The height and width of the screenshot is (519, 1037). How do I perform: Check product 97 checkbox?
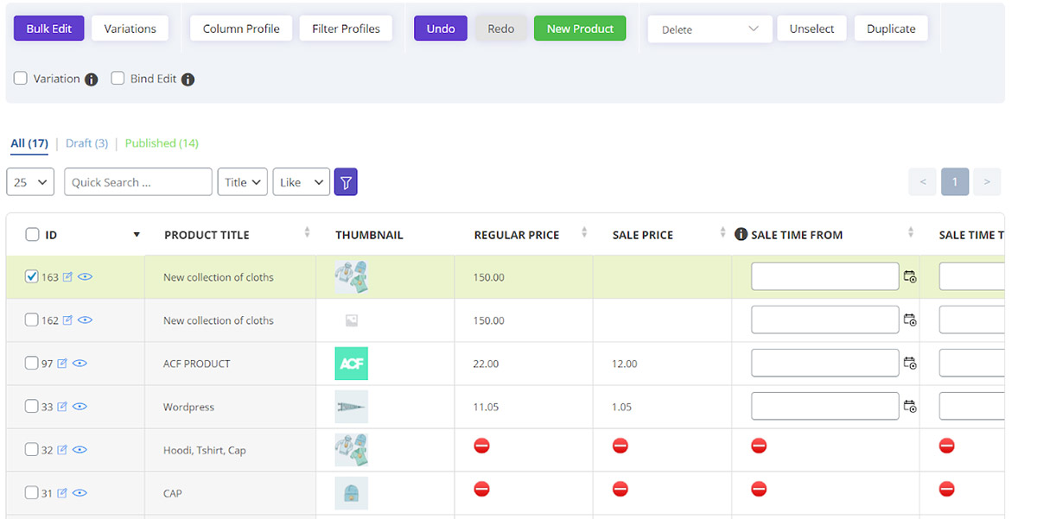tap(32, 363)
